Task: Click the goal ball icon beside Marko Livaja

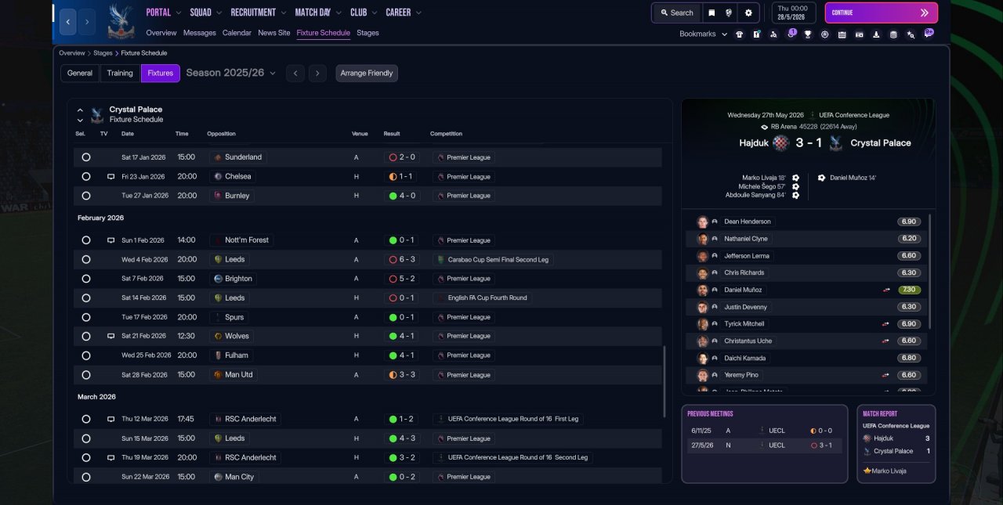Action: [x=795, y=178]
